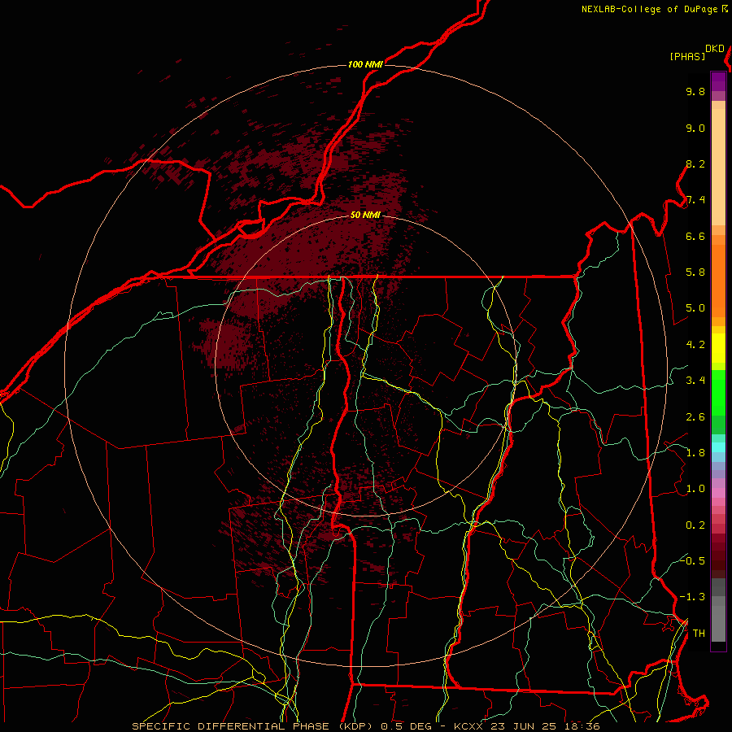The image size is (732, 732).
Task: Click the 1.0 scale value
Action: [695, 489]
